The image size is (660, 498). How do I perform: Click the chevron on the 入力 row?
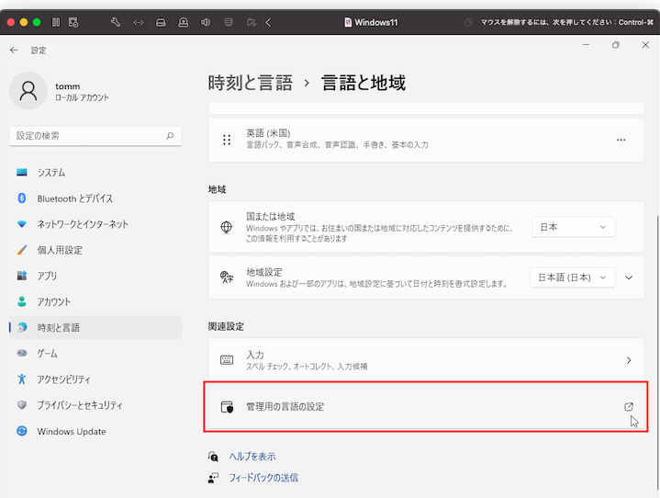click(629, 360)
